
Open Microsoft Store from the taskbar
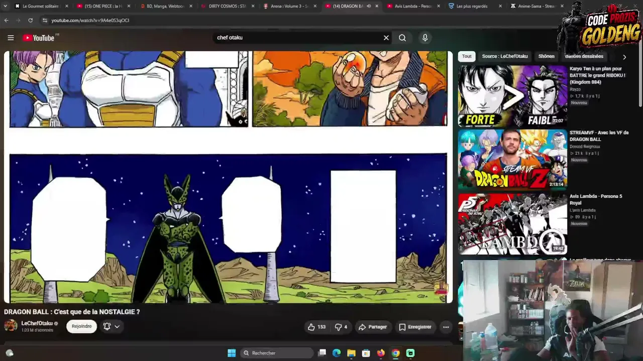click(x=366, y=353)
